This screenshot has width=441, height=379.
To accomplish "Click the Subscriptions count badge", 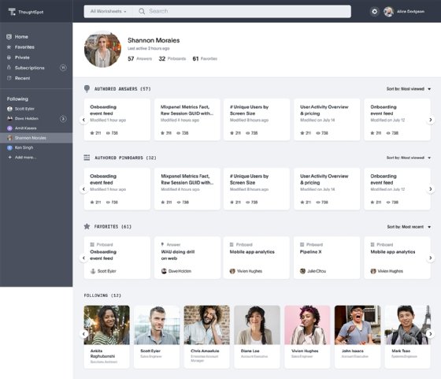I will pyautogui.click(x=63, y=68).
